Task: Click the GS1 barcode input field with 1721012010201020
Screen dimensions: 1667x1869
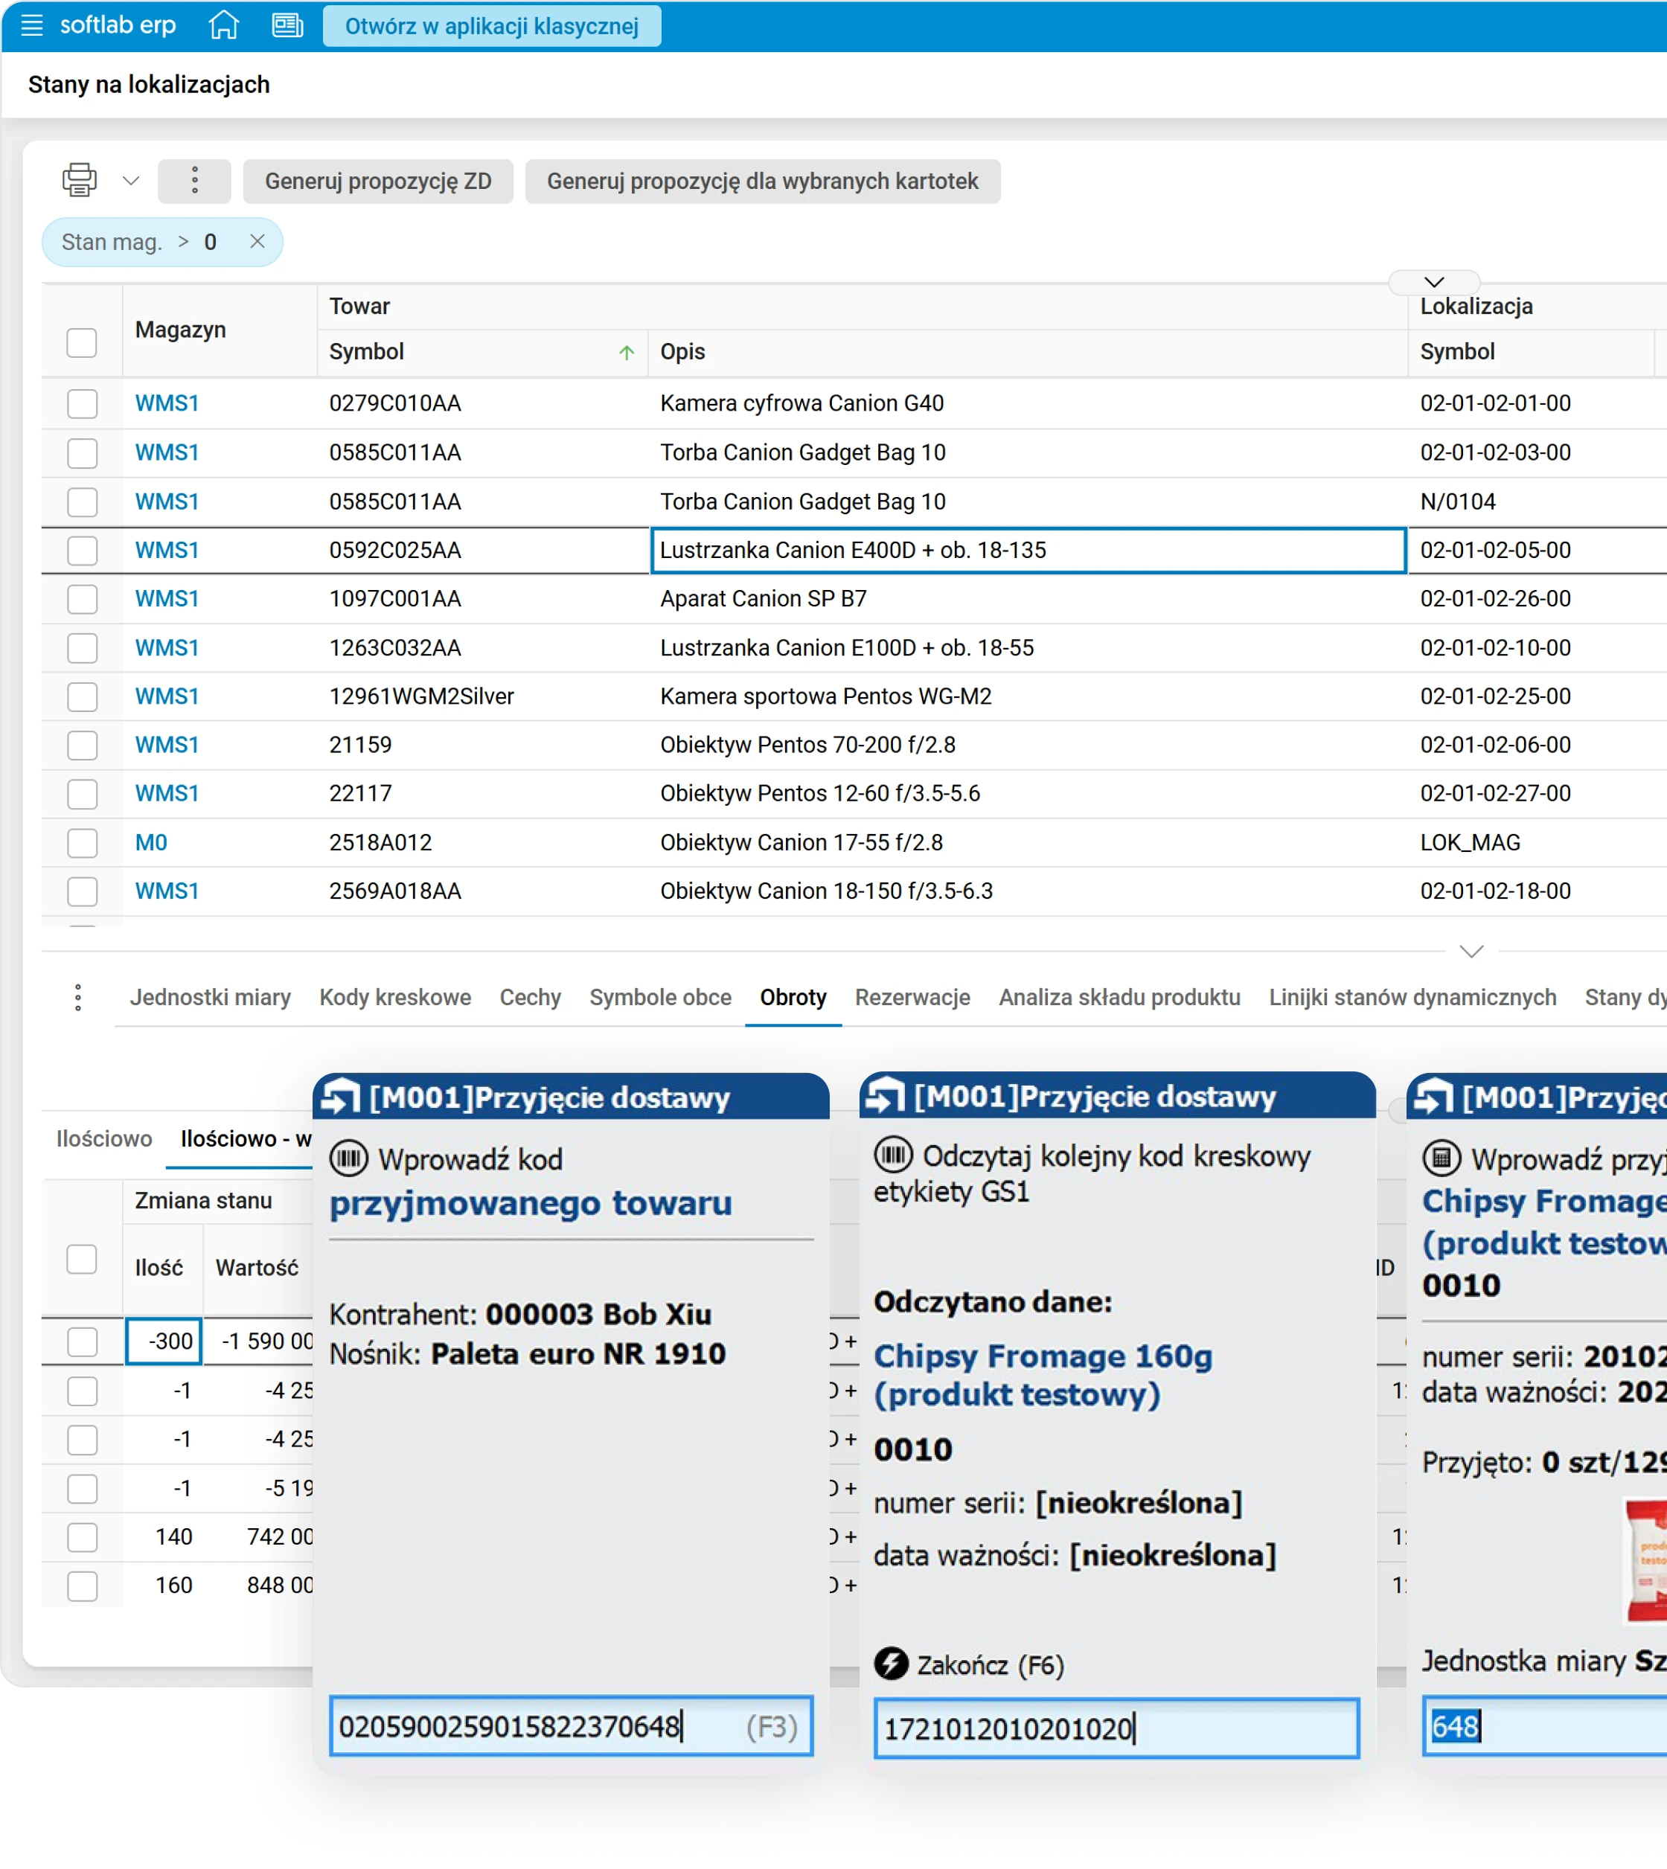Action: (x=1116, y=1729)
